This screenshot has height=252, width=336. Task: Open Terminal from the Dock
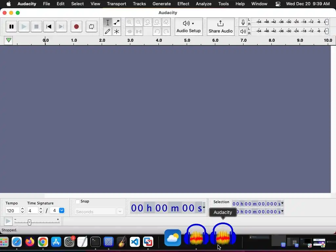[95, 242]
